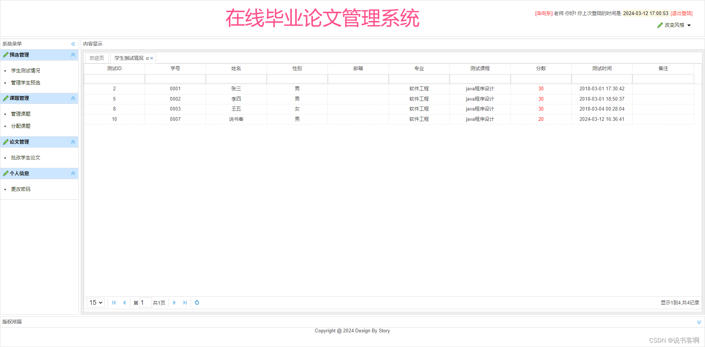Reload the table with refresh icon

point(197,303)
